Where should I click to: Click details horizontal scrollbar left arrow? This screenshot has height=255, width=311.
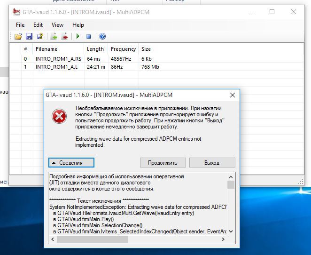(x=53, y=239)
